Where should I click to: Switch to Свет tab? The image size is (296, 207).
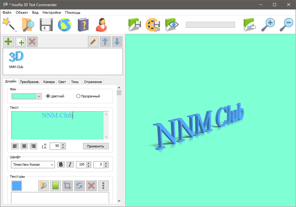(62, 82)
